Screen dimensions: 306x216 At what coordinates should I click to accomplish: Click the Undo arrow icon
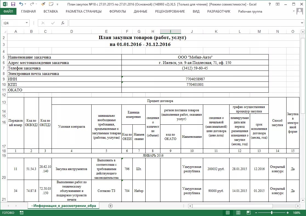(21, 4)
